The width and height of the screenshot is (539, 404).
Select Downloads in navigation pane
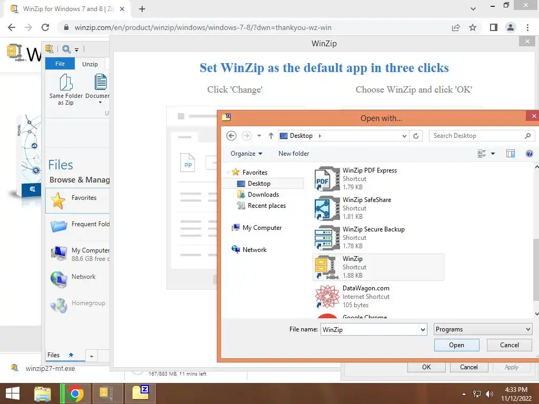click(x=263, y=195)
